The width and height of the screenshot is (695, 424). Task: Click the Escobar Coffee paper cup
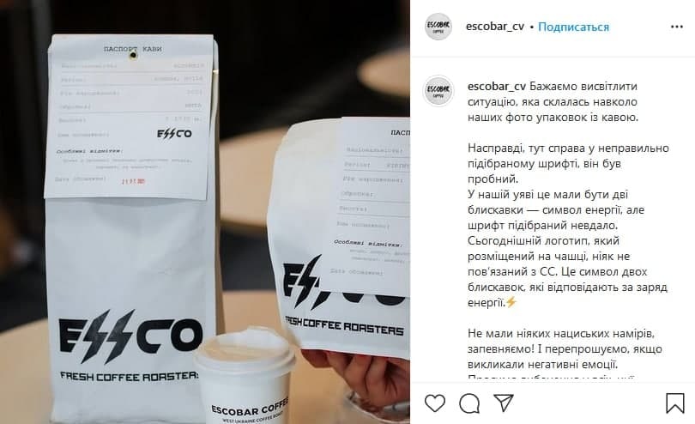245,377
